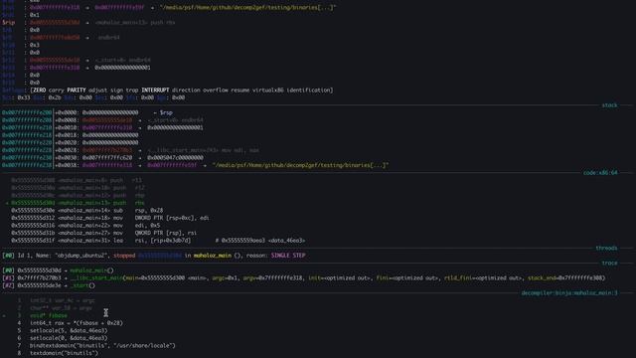
Task: Select trace frame [#0] at 0x55555555d30d
Action: 58,270
